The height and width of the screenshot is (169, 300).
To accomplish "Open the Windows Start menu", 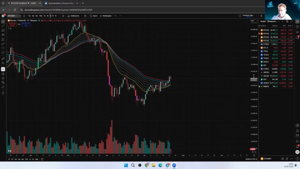I will [x=126, y=165].
